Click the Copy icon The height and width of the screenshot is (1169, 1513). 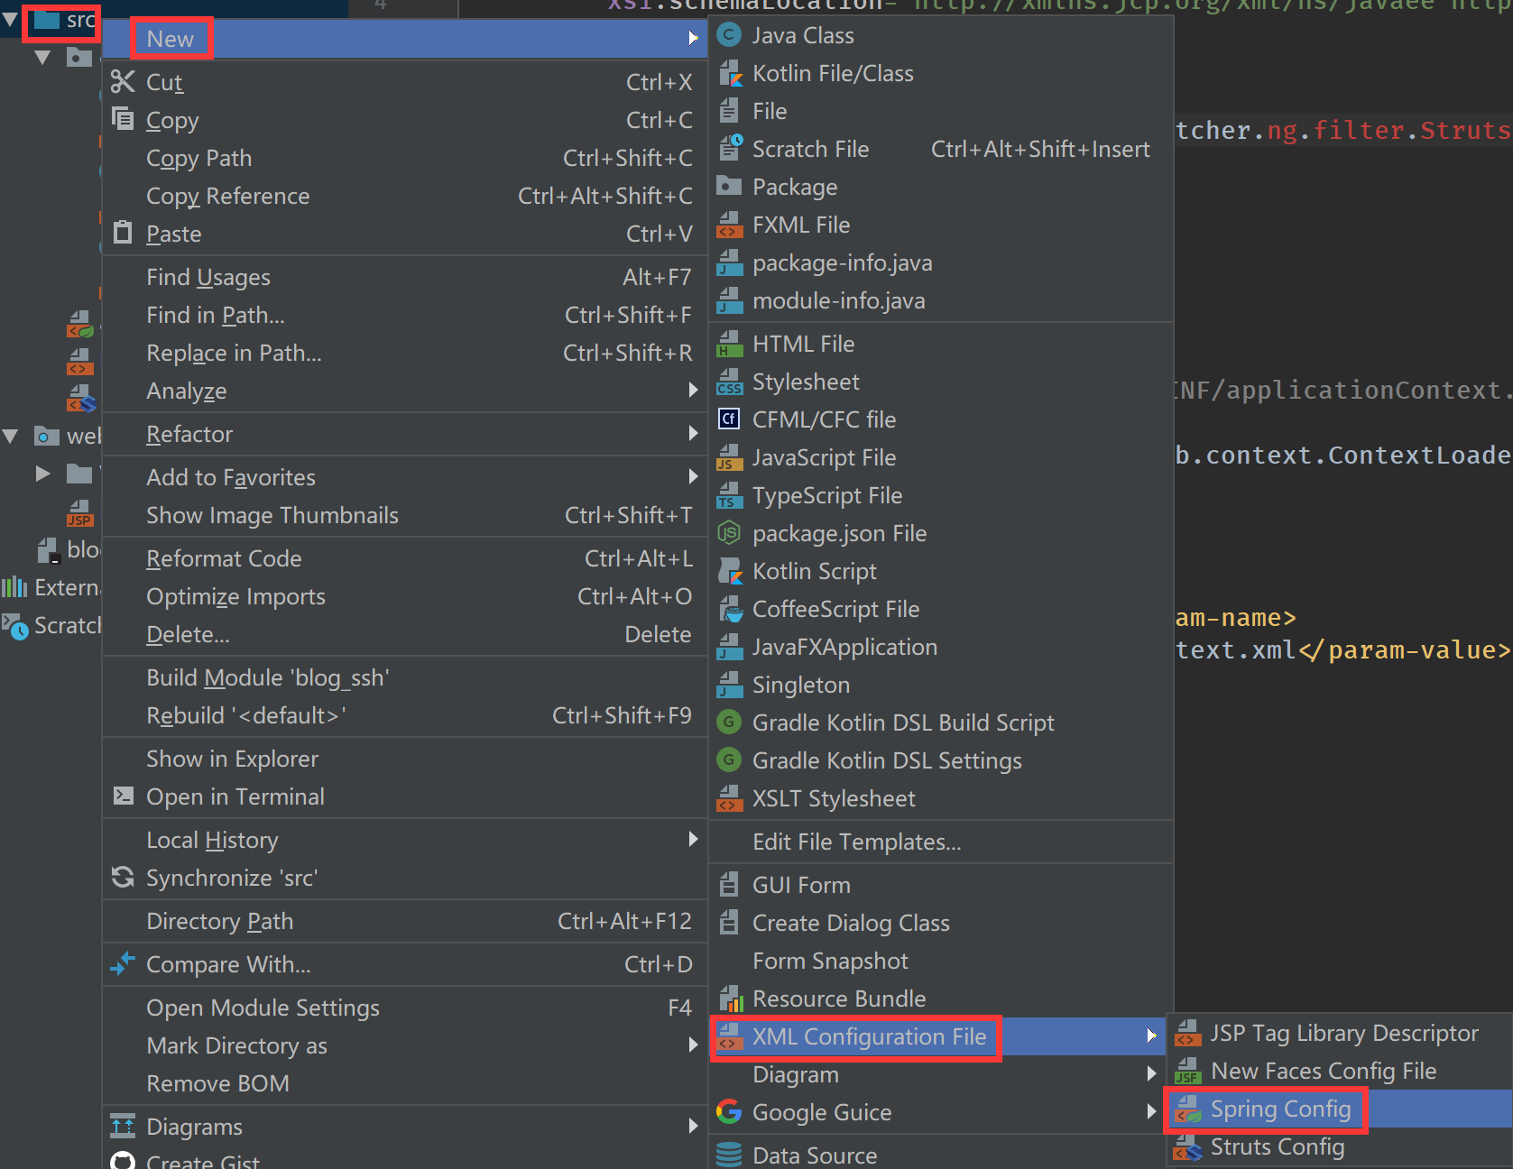click(123, 119)
